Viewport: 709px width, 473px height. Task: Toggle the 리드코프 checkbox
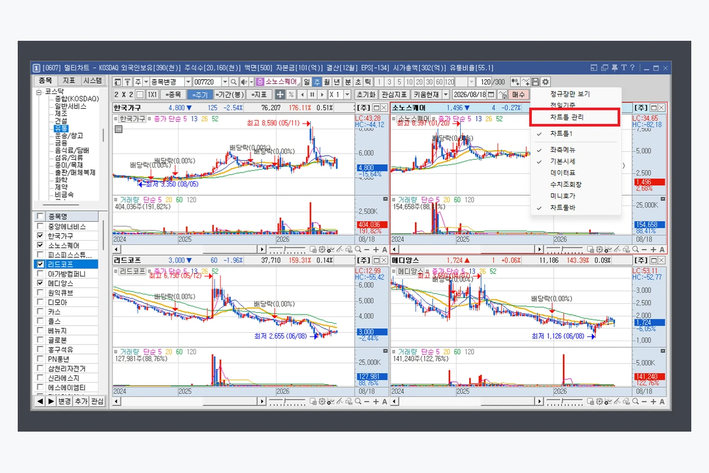(40, 264)
